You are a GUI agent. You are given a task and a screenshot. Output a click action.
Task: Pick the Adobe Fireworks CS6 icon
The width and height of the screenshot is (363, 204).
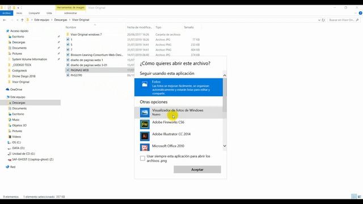145,125
